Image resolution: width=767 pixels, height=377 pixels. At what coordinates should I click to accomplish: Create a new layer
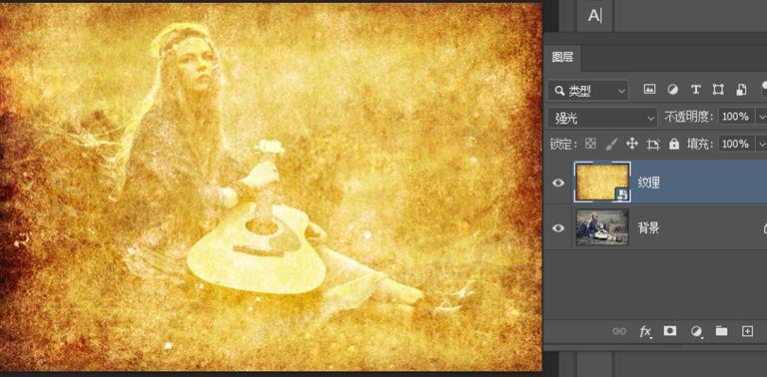(747, 331)
